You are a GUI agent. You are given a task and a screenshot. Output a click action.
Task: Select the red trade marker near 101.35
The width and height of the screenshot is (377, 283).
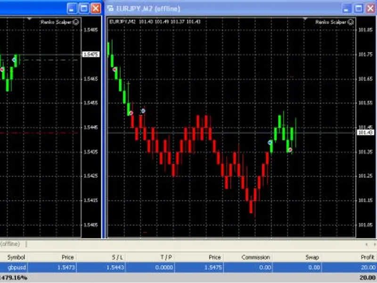pyautogui.click(x=290, y=150)
